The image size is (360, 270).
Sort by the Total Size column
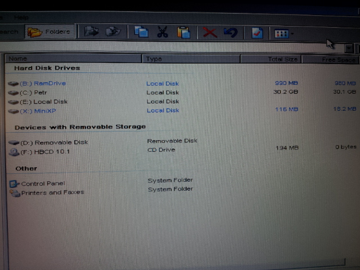tap(271, 59)
